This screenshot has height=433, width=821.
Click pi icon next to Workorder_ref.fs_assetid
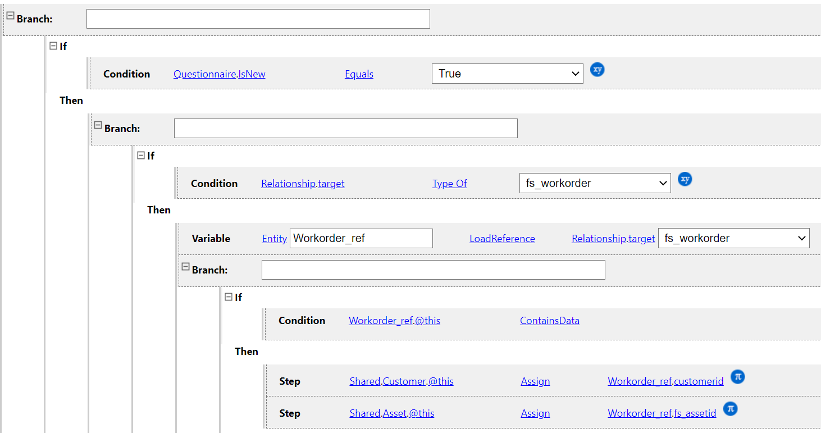(x=730, y=409)
